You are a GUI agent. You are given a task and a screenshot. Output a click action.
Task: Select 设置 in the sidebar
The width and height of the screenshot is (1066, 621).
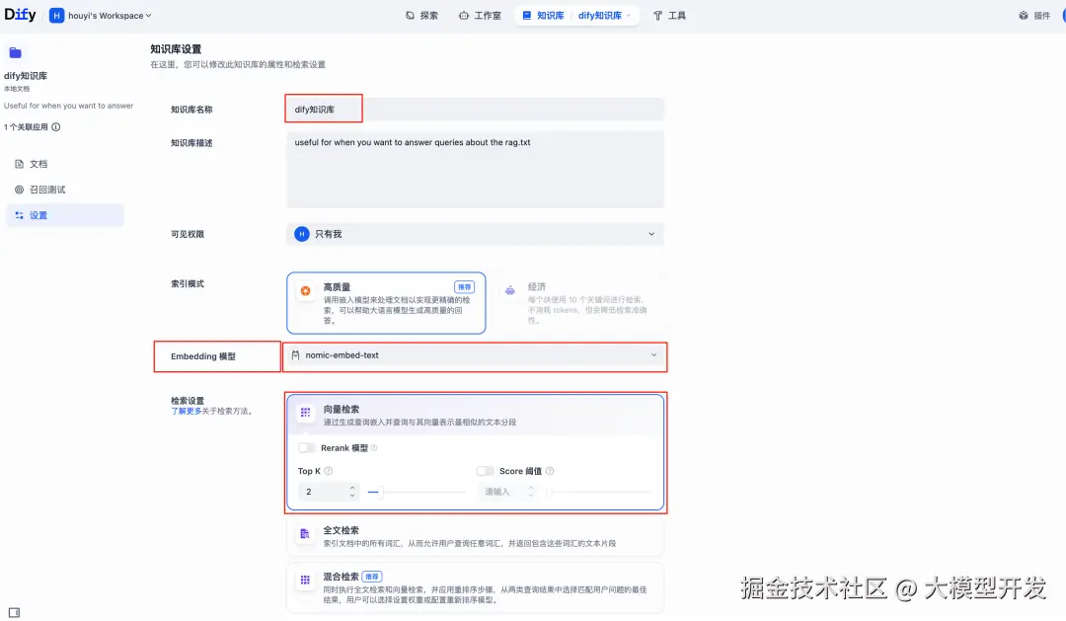click(64, 215)
